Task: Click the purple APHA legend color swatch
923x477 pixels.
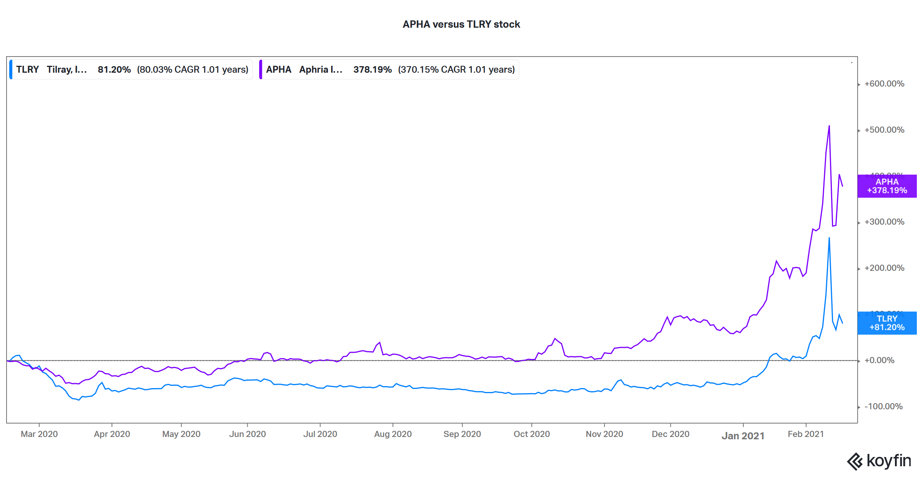Action: [261, 70]
